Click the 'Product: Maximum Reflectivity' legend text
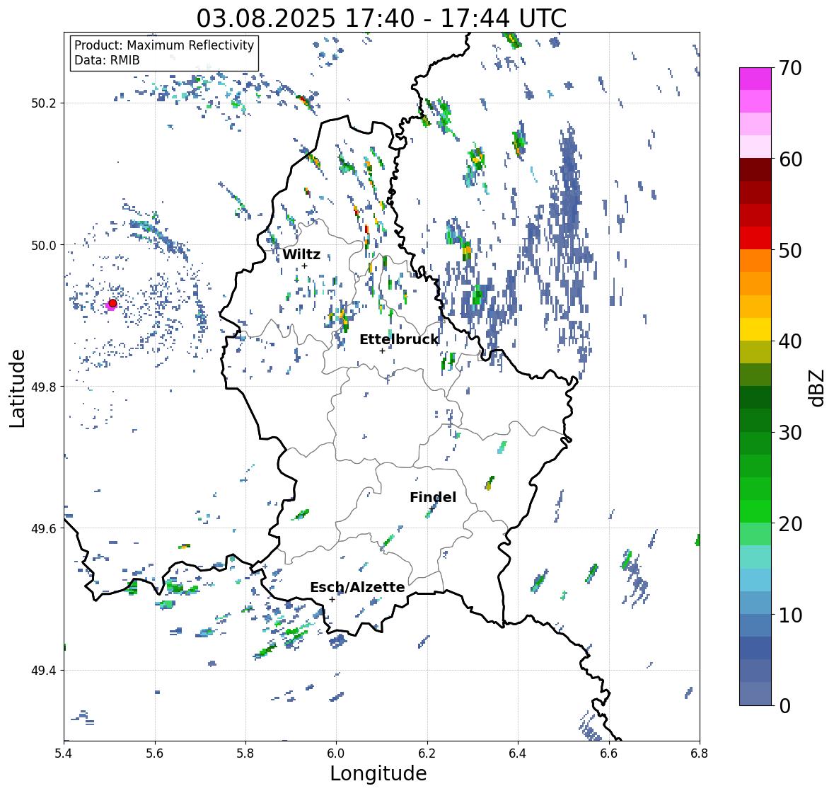 click(x=164, y=45)
